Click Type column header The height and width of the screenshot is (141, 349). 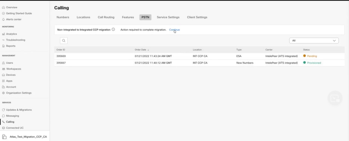pyautogui.click(x=239, y=50)
